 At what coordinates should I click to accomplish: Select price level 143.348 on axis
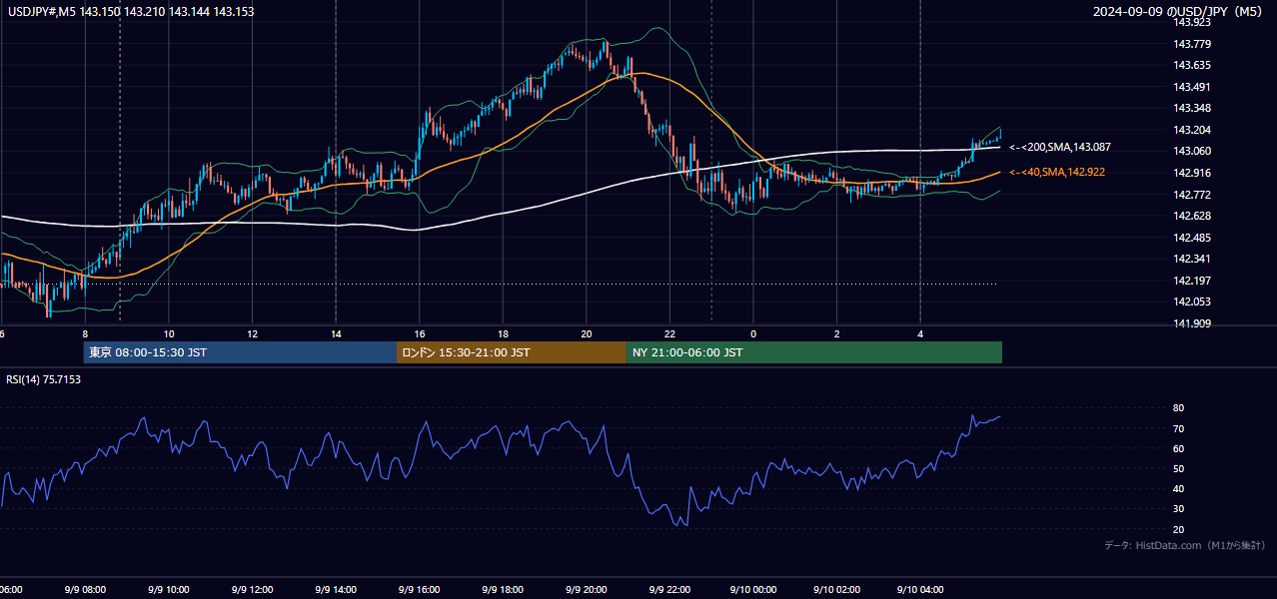[1192, 108]
